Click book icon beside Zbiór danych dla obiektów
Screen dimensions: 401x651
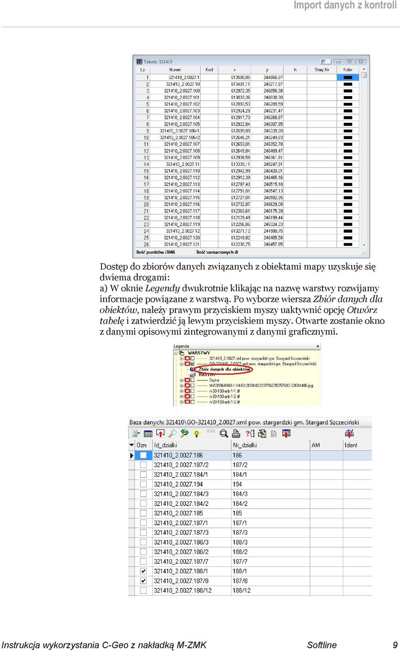(192, 369)
